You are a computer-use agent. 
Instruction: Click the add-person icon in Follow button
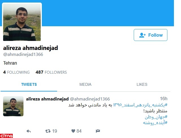click(142, 35)
